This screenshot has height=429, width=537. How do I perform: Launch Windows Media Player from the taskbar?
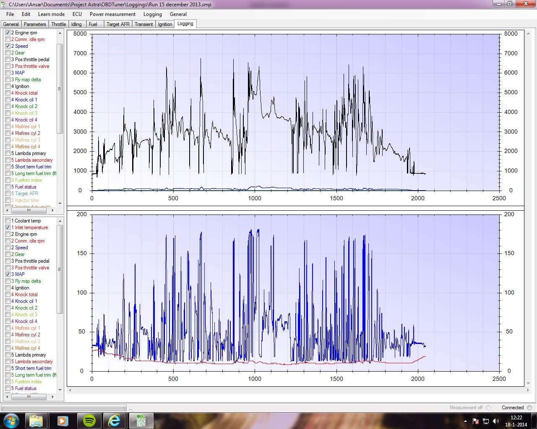63,421
